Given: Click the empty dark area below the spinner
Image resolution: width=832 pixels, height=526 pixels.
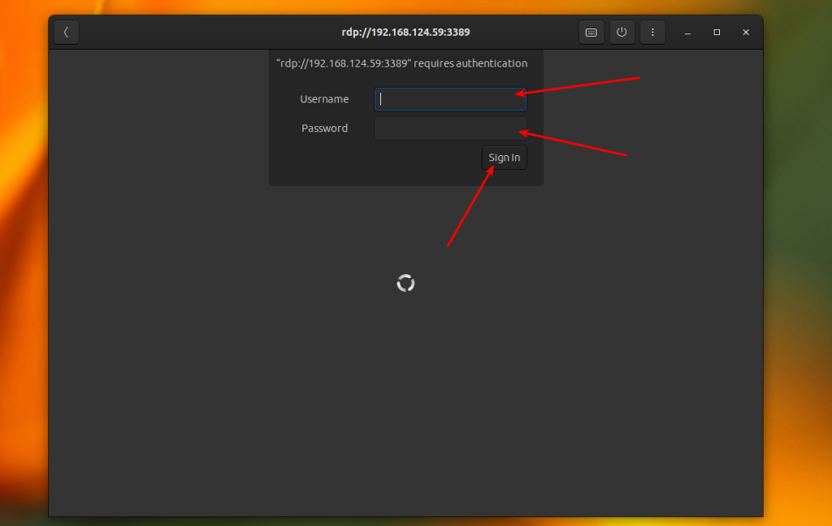Looking at the screenshot, I should tap(406, 403).
